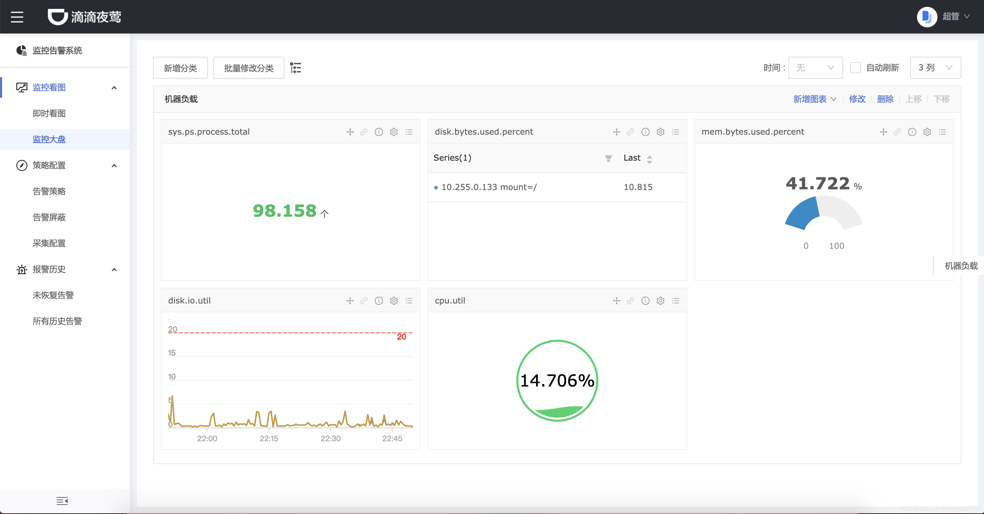Open list menu of sys.ps.process.total chart
Image resolution: width=984 pixels, height=514 pixels.
coord(409,132)
